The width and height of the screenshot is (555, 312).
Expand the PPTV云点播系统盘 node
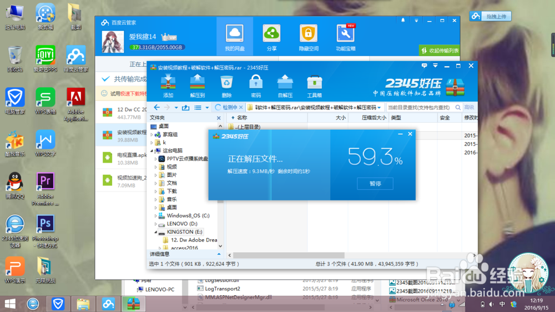[156, 159]
